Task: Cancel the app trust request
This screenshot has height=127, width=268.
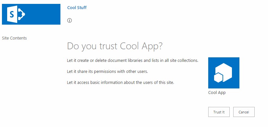Action: 244,112
